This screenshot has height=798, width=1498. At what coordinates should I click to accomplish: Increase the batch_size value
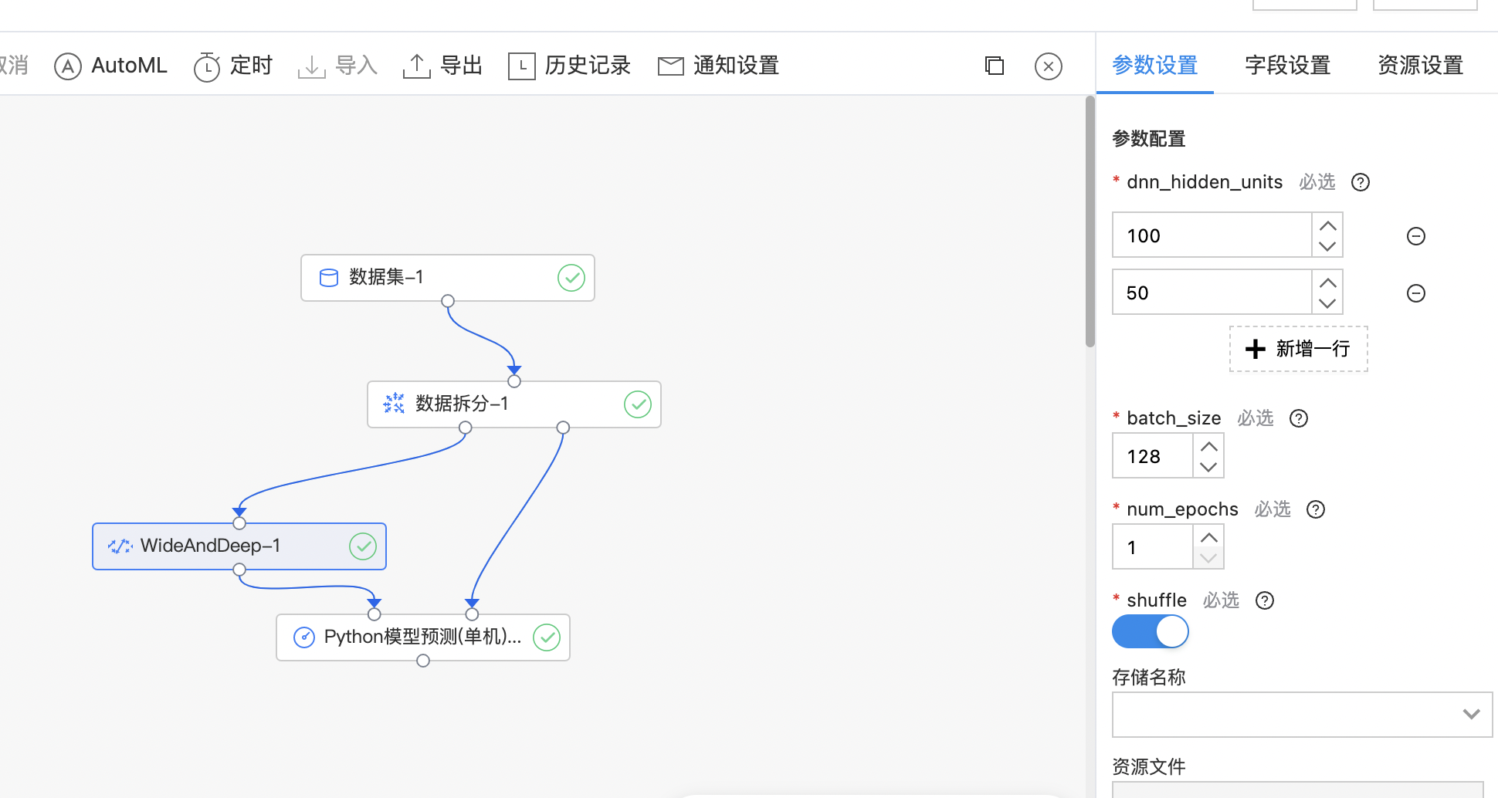coord(1208,447)
